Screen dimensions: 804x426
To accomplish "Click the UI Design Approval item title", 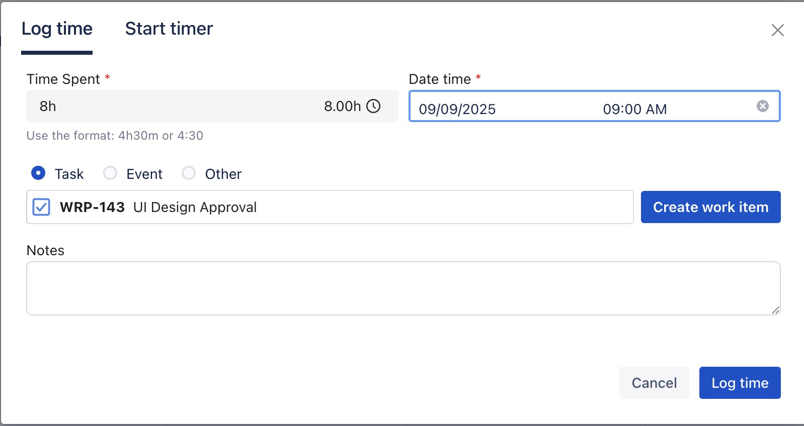I will click(x=195, y=207).
